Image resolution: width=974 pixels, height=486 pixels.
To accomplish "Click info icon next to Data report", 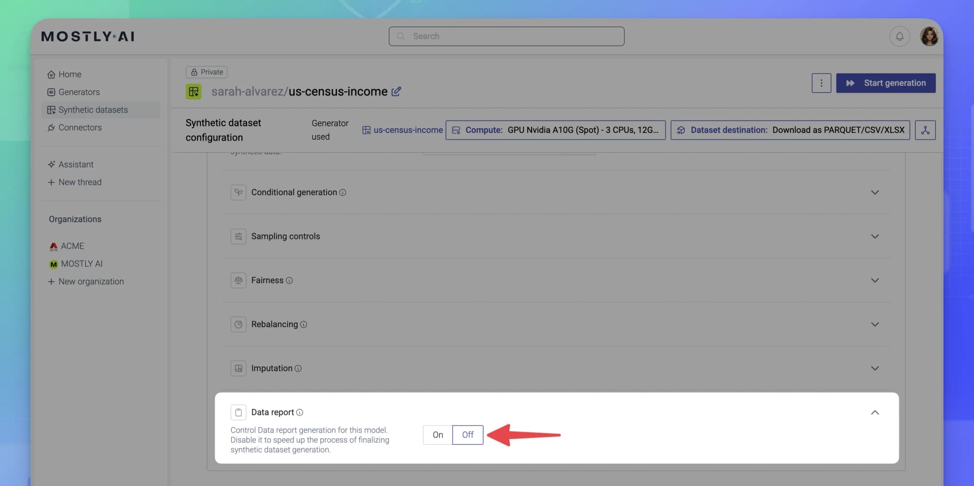I will (300, 412).
